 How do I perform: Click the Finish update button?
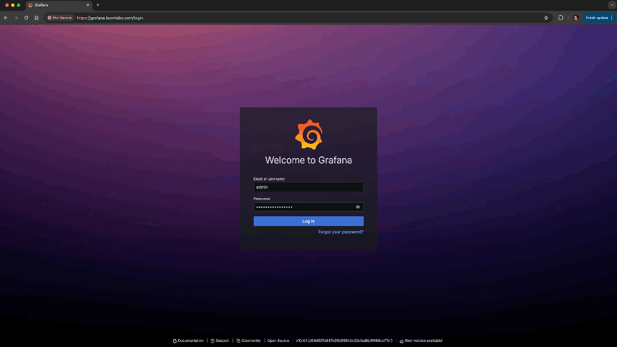[x=596, y=18]
